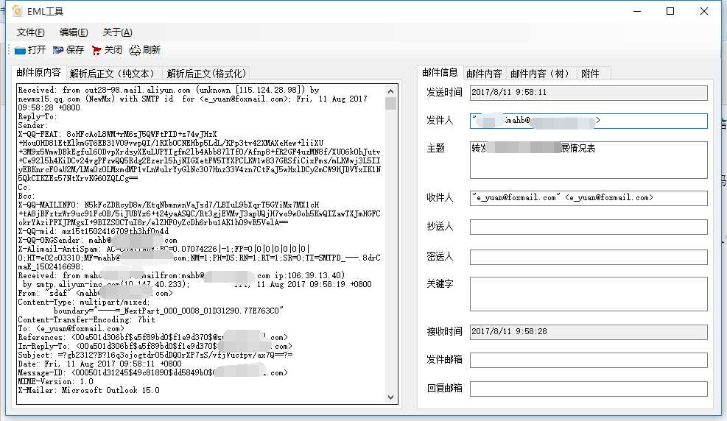Click the 回复邮箱 input field
This screenshot has height=421, width=727.
(x=589, y=389)
